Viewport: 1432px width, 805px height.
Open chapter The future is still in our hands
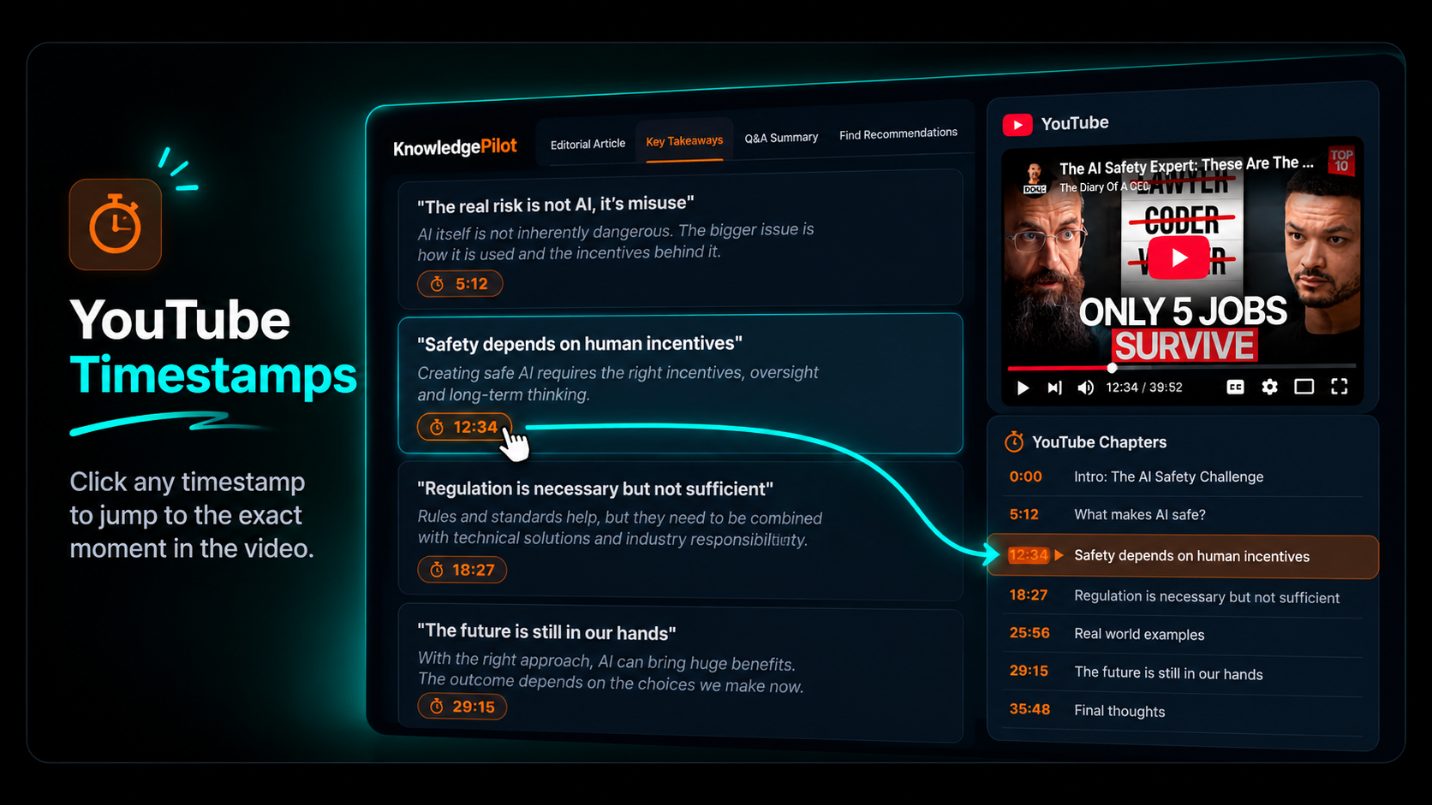point(1183,673)
